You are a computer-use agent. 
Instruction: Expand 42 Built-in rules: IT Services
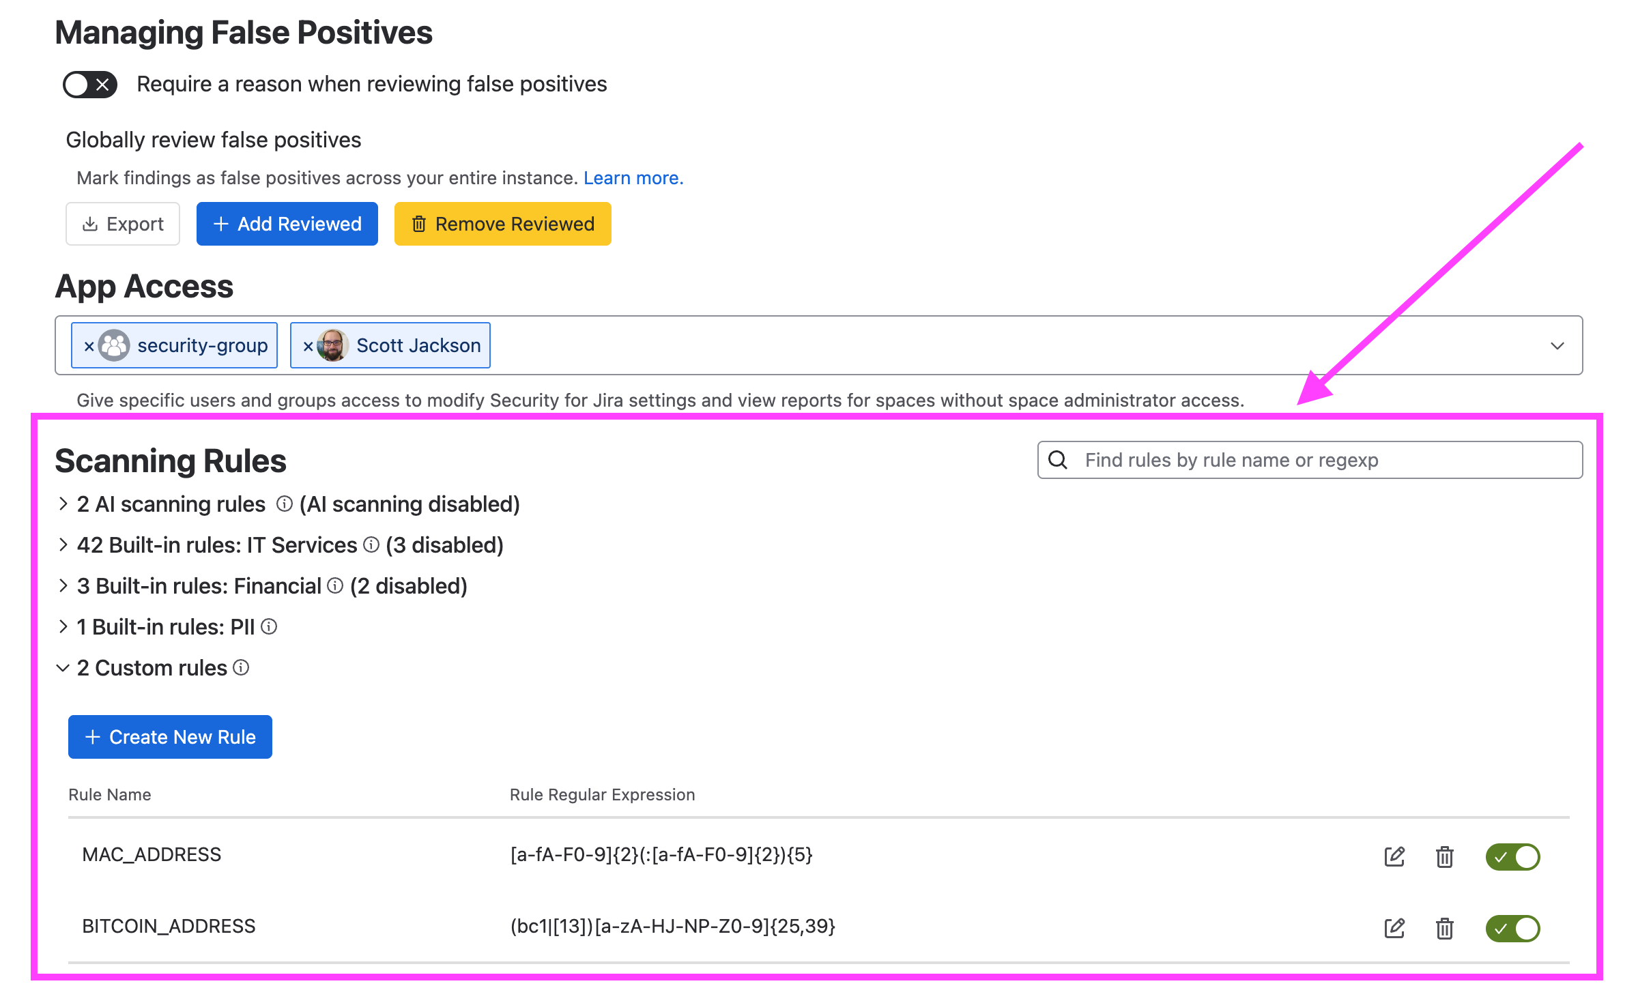click(x=63, y=544)
